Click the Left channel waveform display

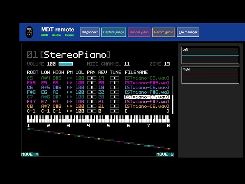pyautogui.click(x=210, y=55)
